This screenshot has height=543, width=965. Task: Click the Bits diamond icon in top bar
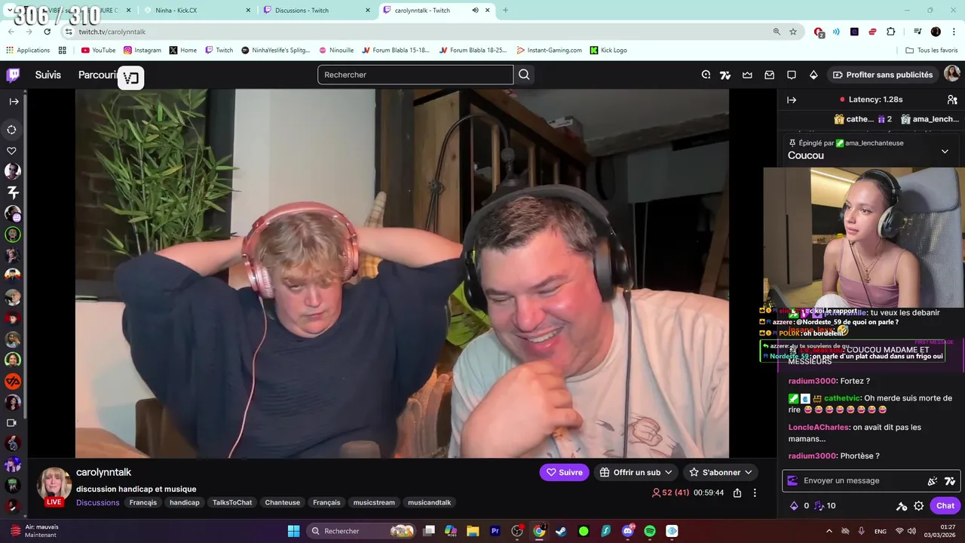click(813, 75)
